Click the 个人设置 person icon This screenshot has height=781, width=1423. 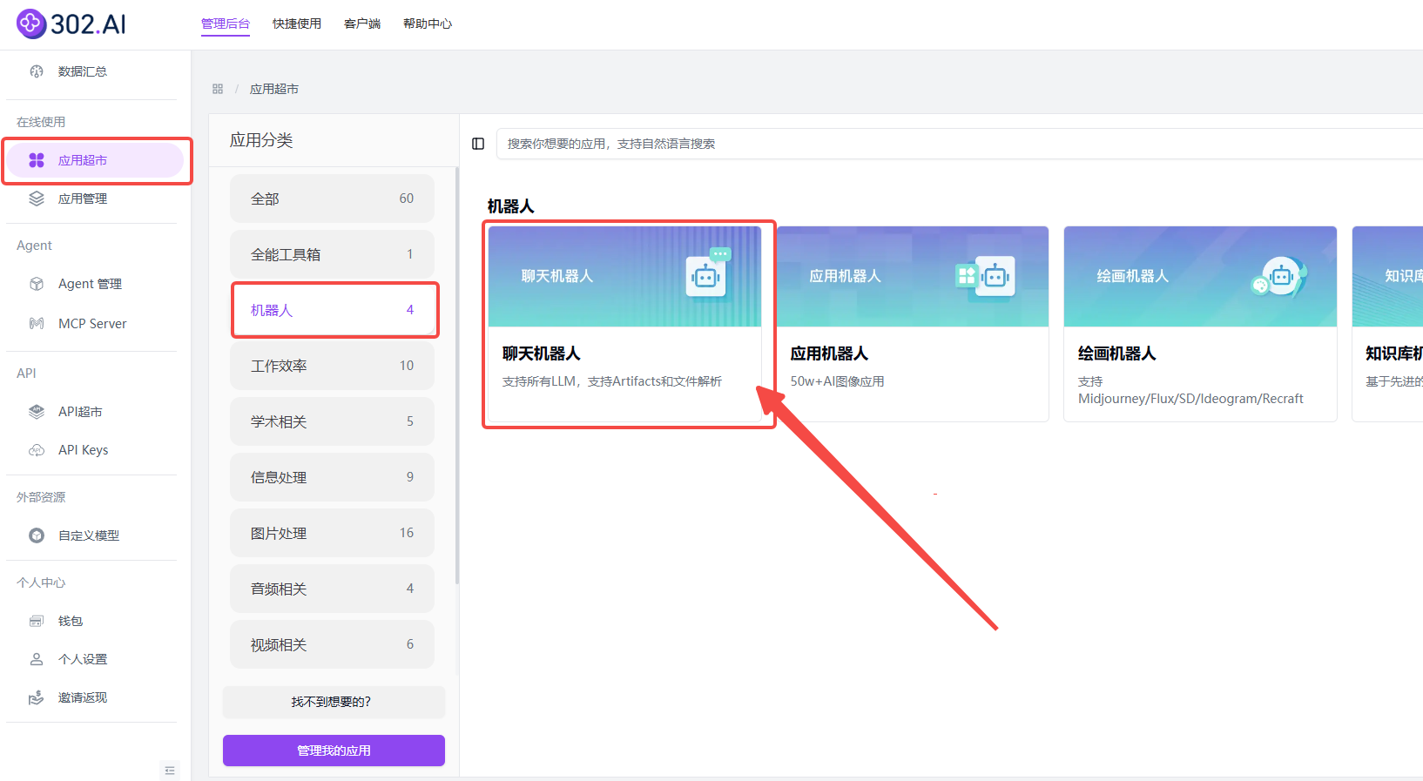click(37, 659)
